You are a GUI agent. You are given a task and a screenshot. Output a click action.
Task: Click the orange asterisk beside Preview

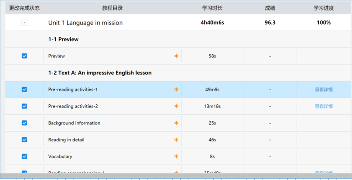tap(176, 56)
